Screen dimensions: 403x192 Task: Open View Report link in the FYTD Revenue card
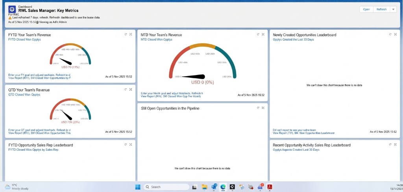click(39, 78)
